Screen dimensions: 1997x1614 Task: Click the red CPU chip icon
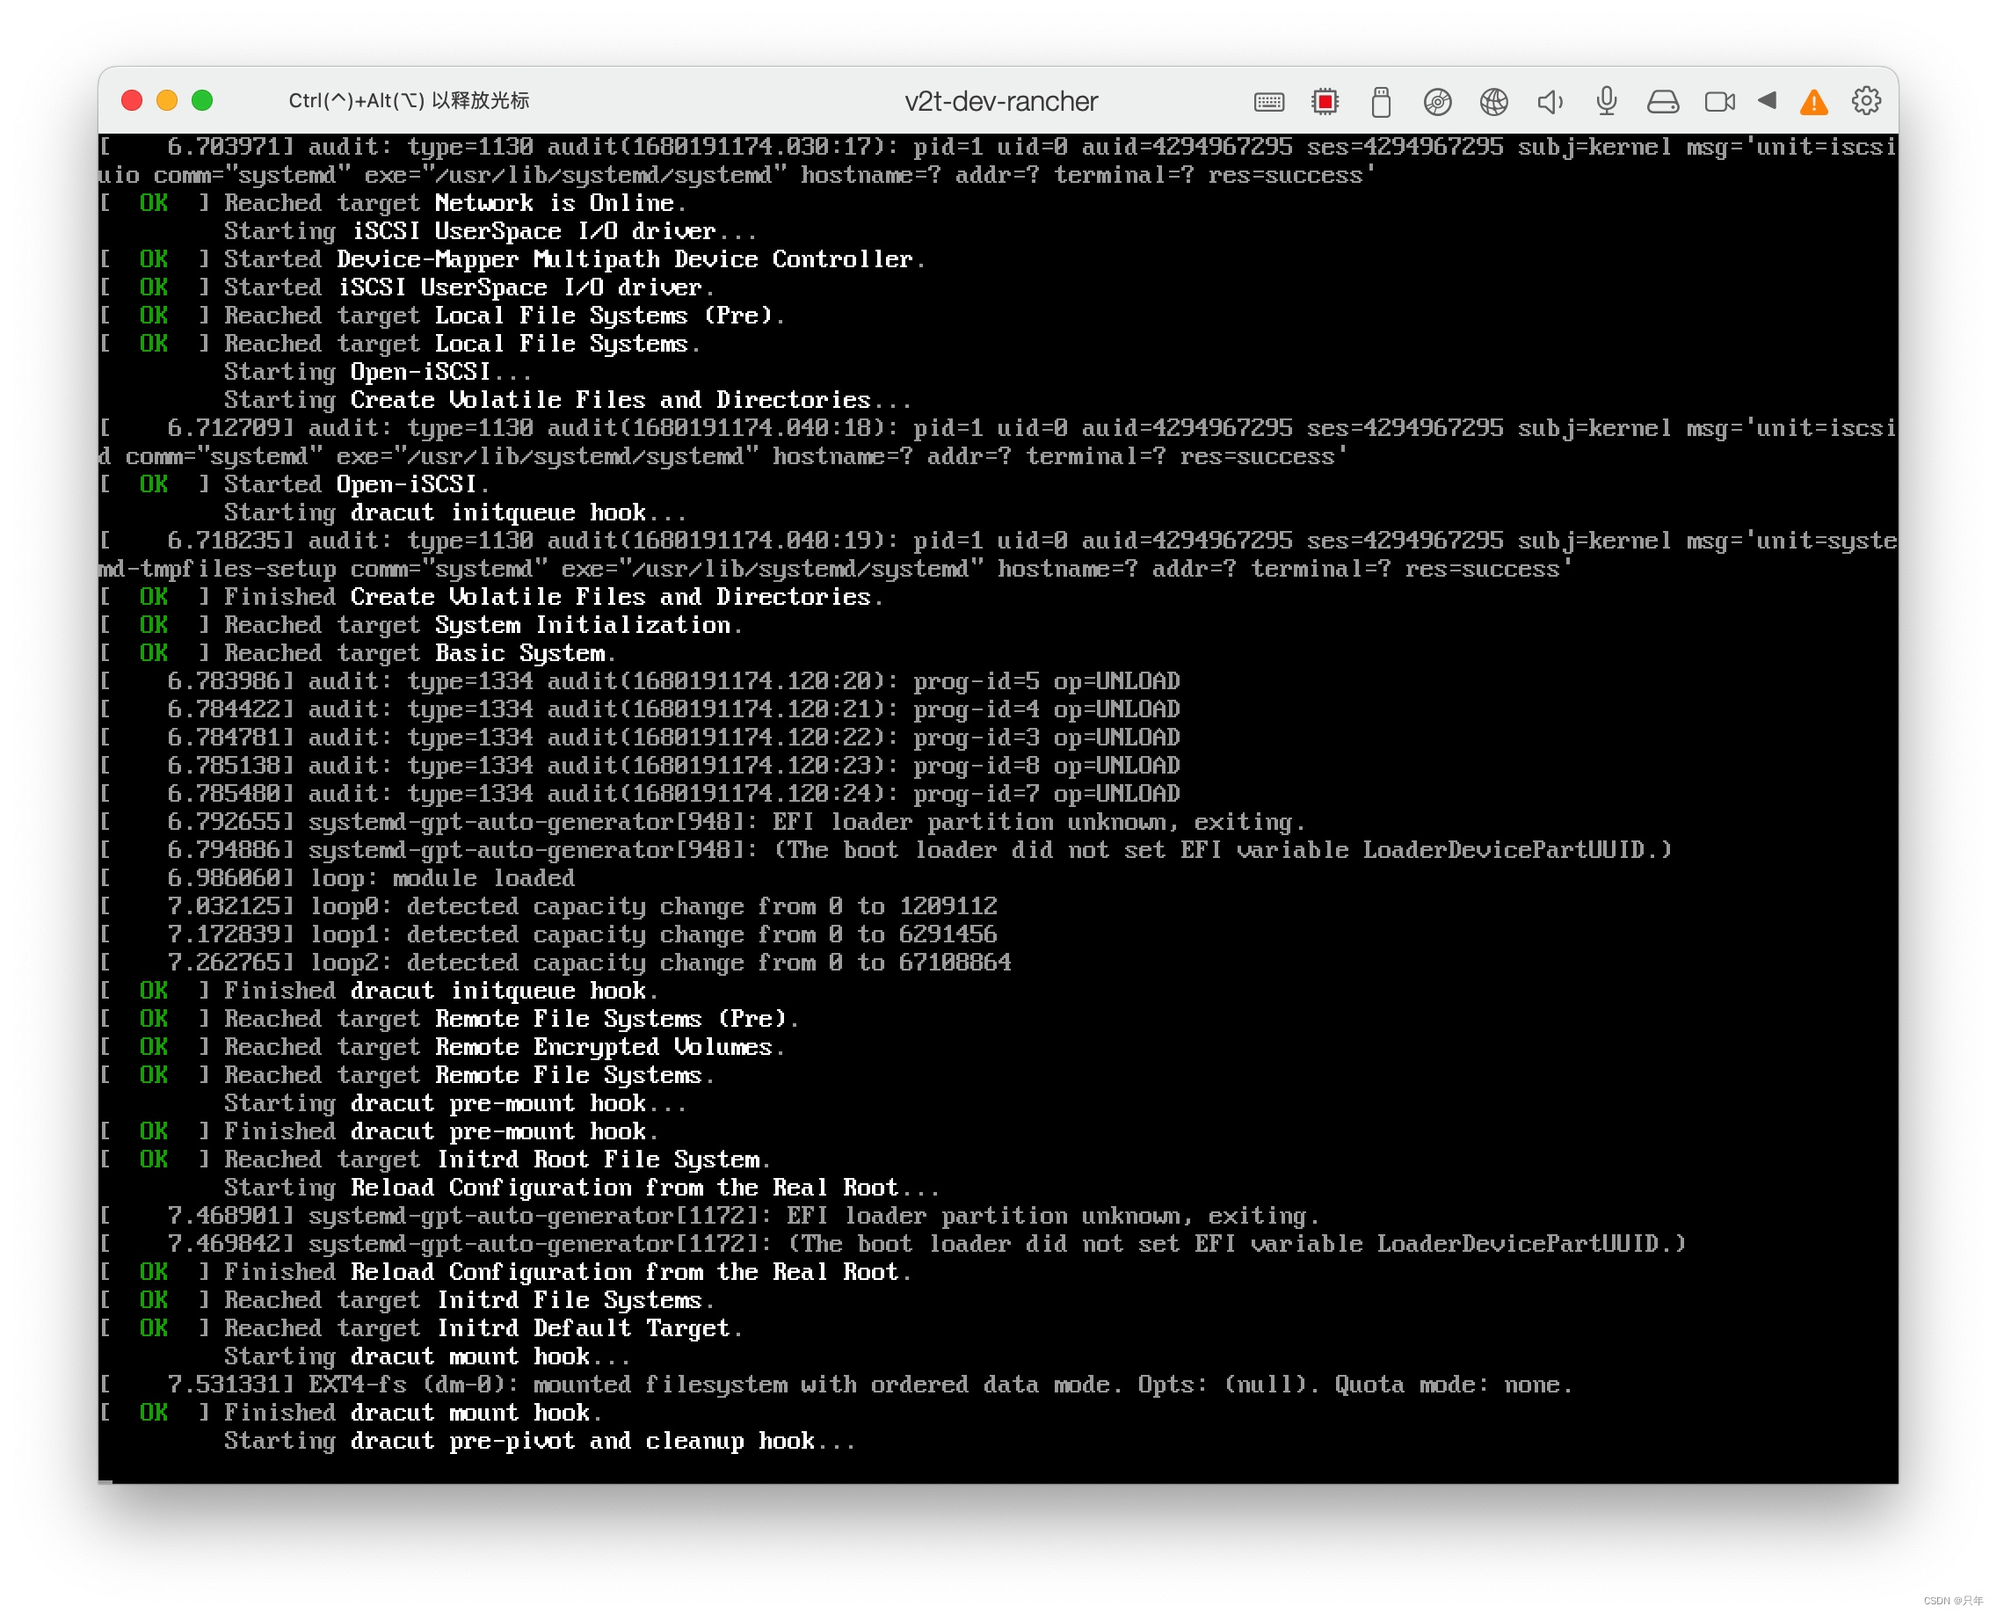(1325, 101)
